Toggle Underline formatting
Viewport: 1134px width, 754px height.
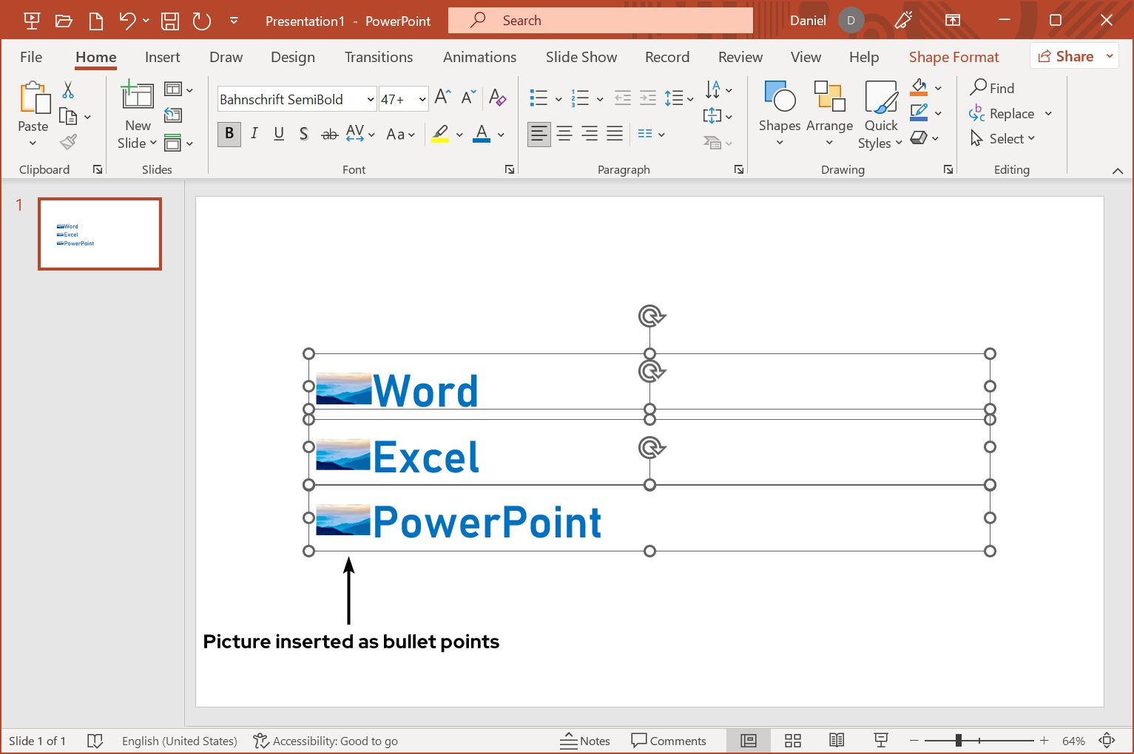pos(279,134)
